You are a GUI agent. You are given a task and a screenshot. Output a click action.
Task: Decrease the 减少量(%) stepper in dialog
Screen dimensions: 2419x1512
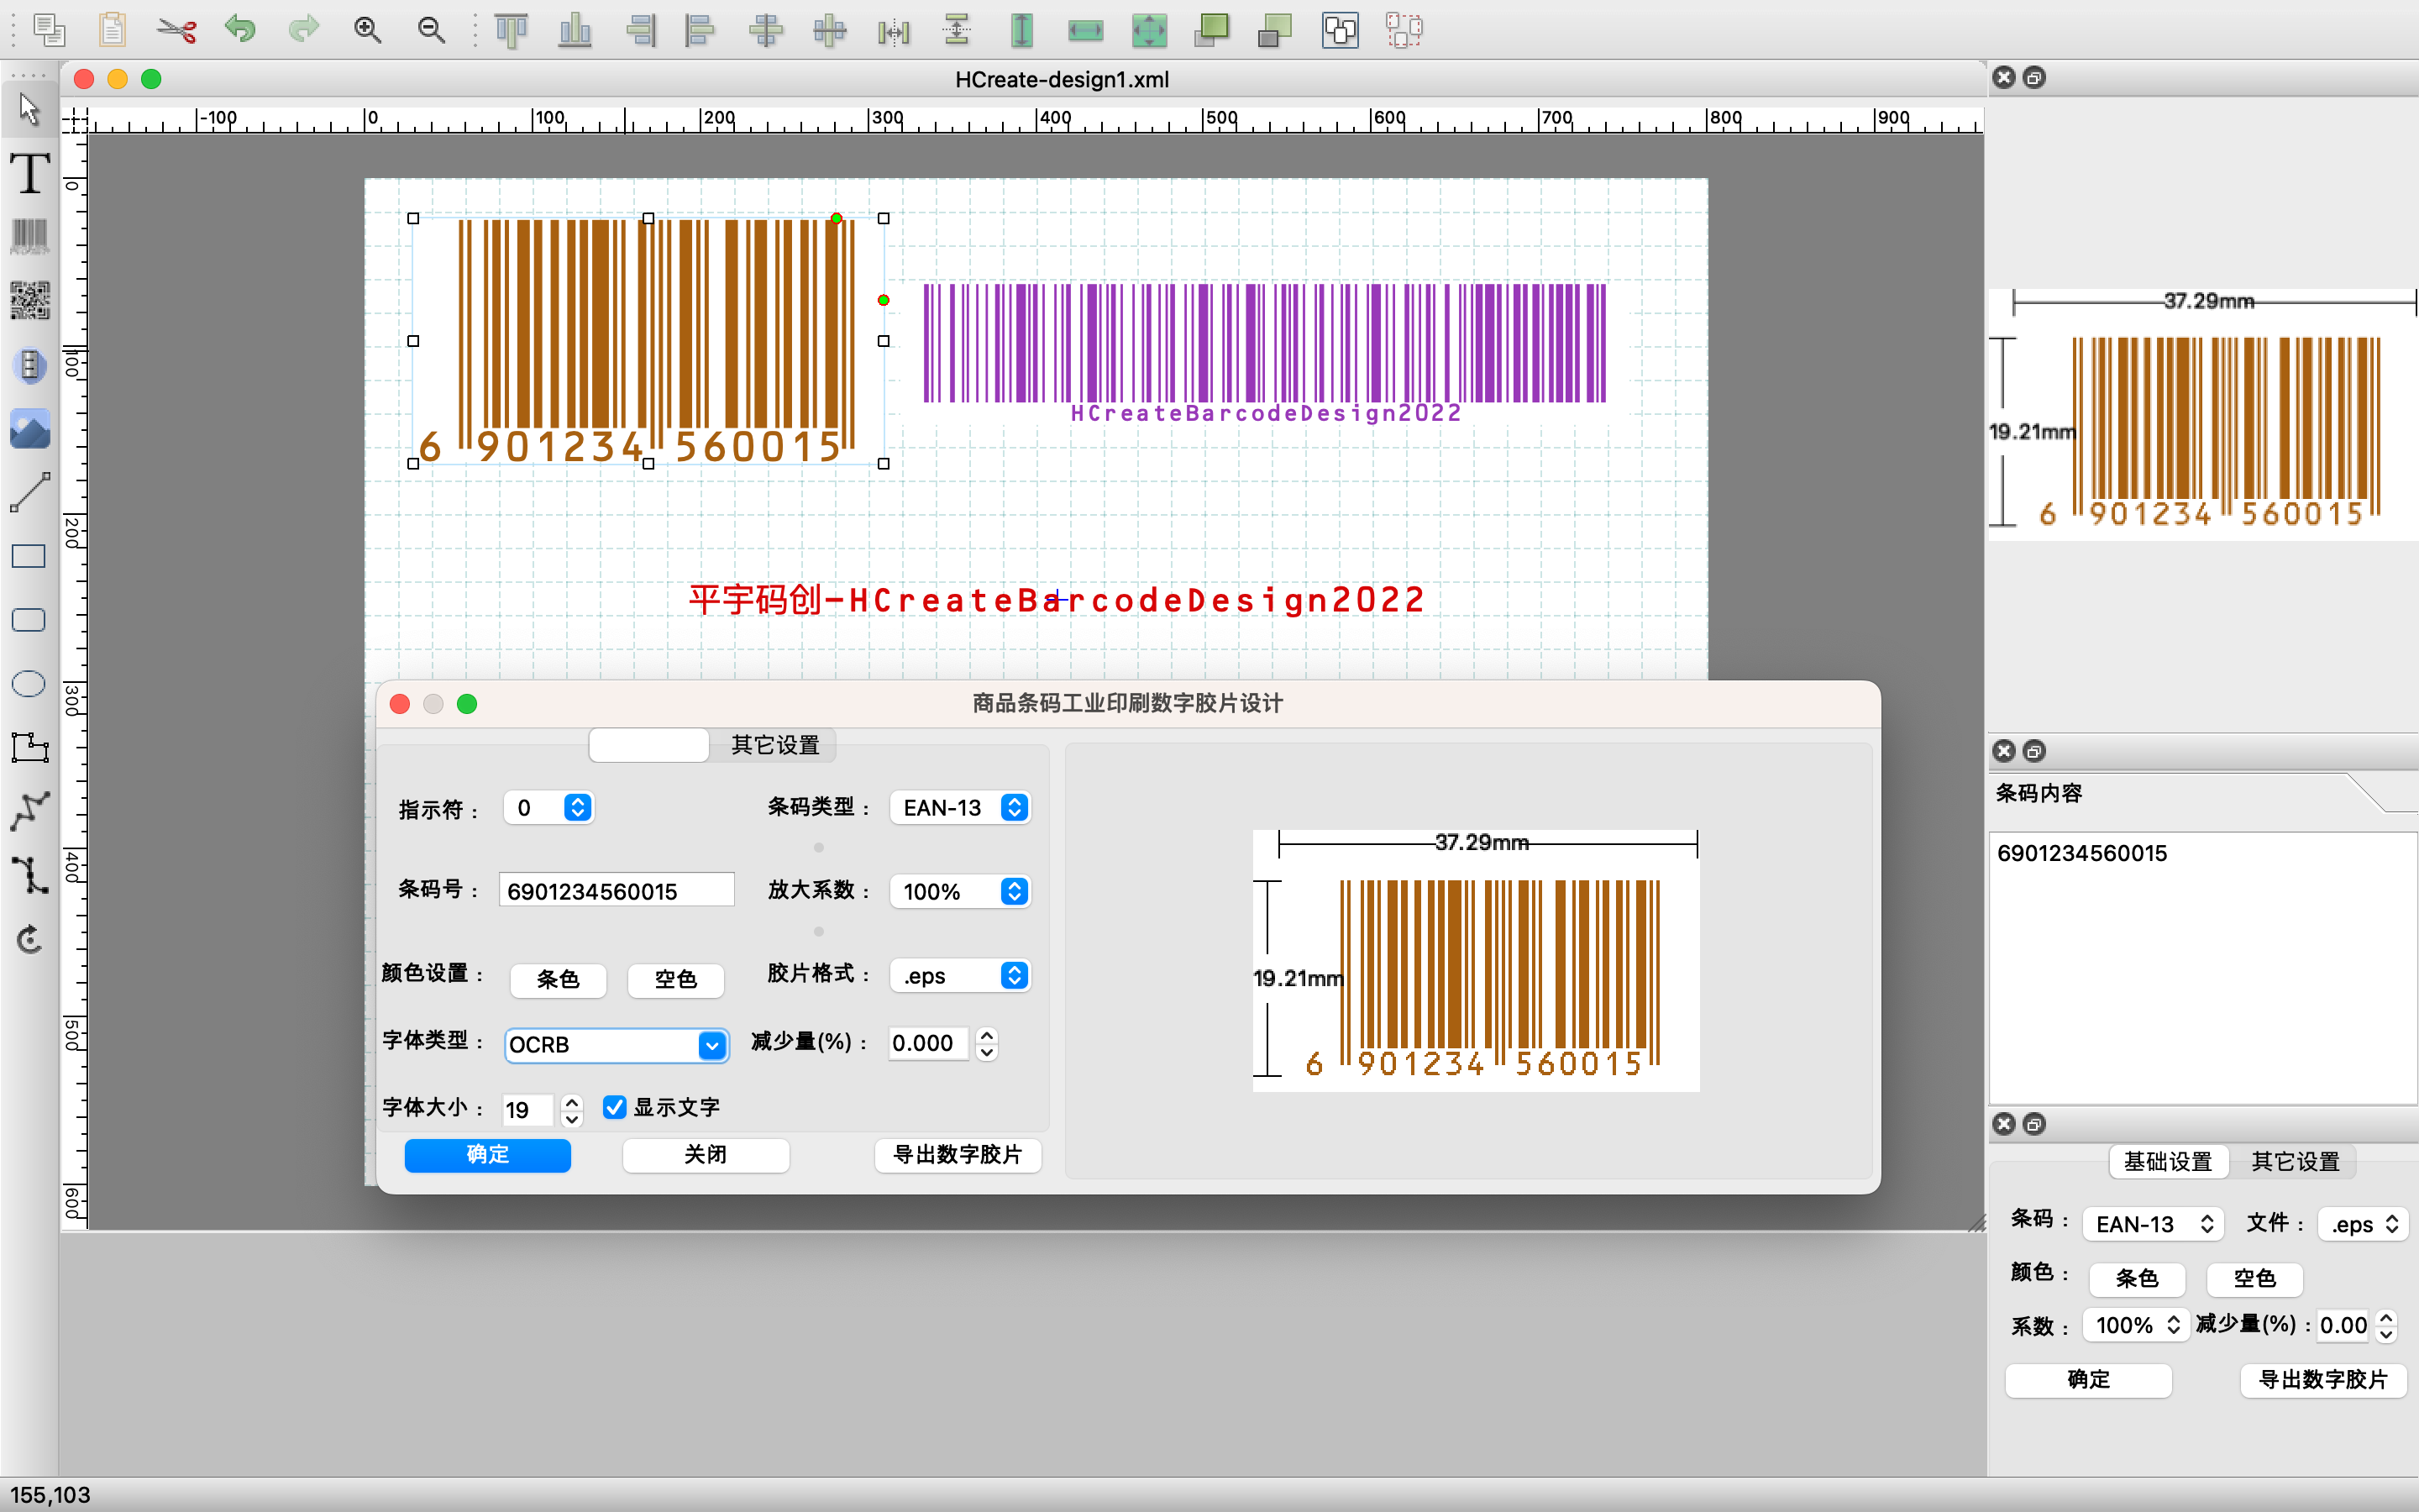(987, 1052)
